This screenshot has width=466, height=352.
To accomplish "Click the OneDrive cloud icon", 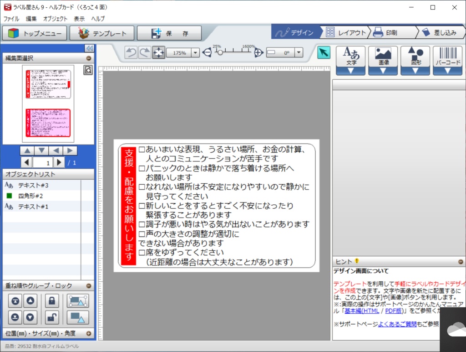I will 456,330.
